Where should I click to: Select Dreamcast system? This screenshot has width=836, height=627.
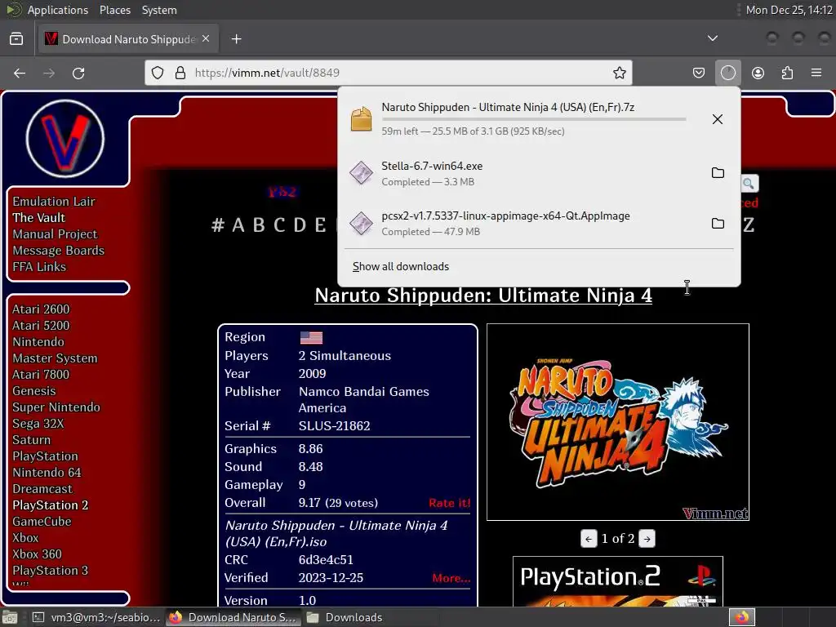[42, 489]
